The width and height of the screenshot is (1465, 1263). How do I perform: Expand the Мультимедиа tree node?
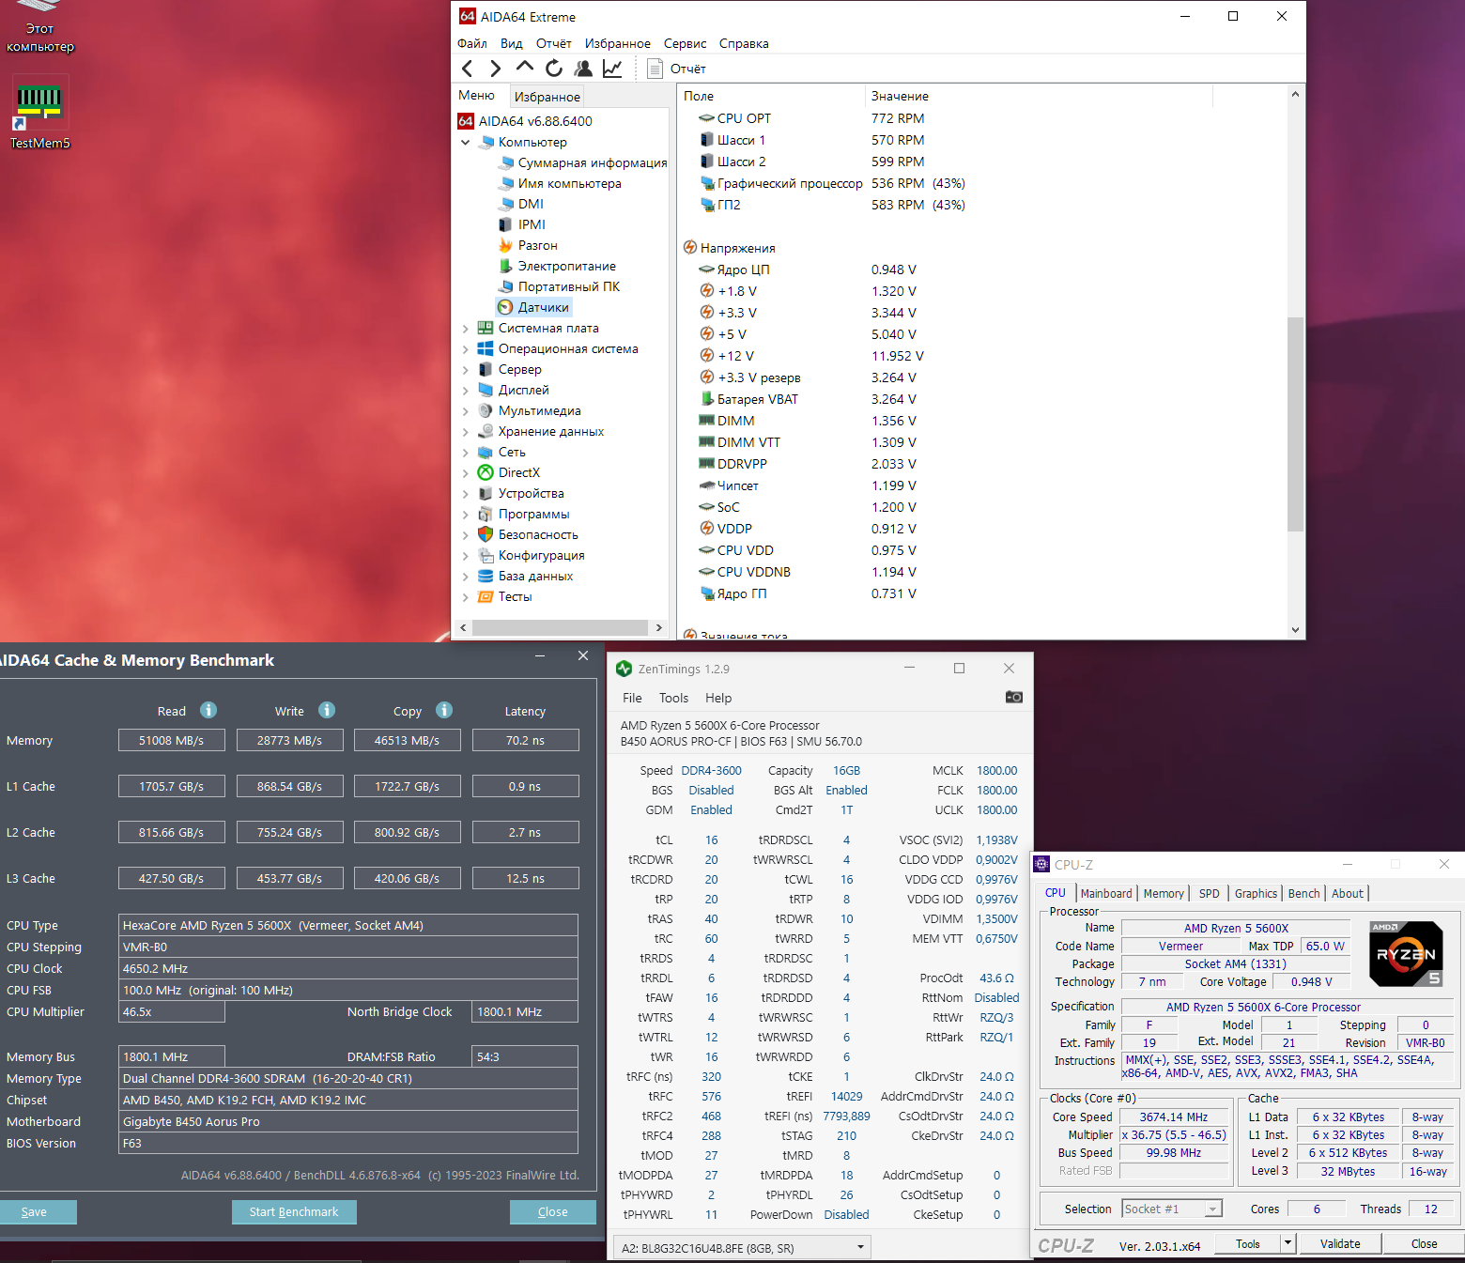click(x=466, y=410)
